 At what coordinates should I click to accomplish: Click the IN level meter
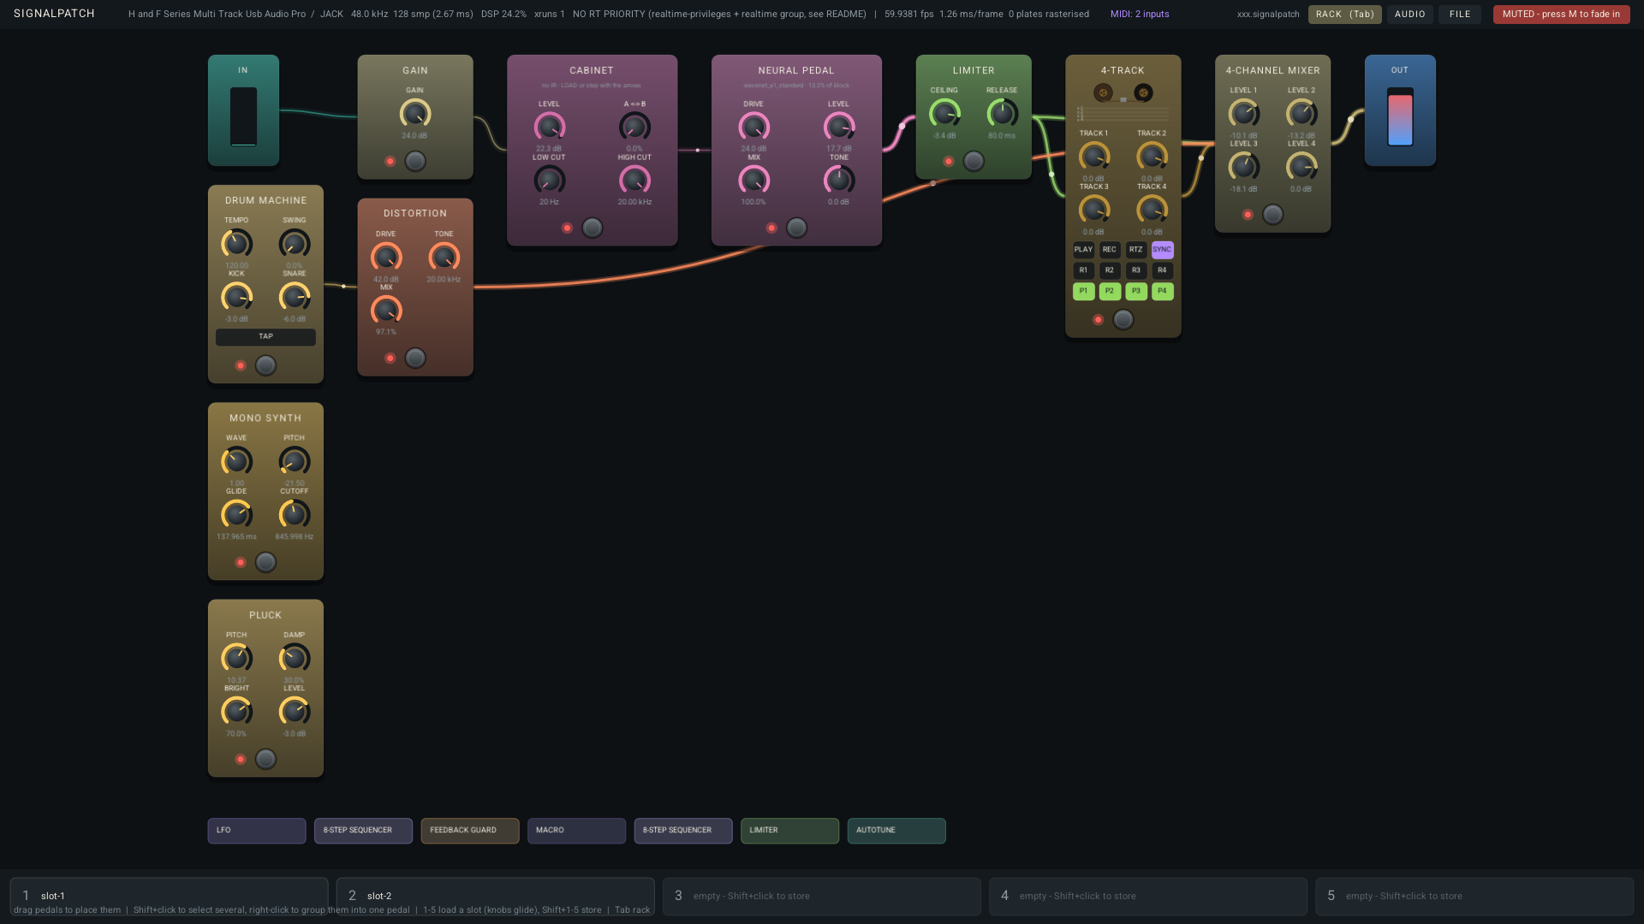[243, 117]
